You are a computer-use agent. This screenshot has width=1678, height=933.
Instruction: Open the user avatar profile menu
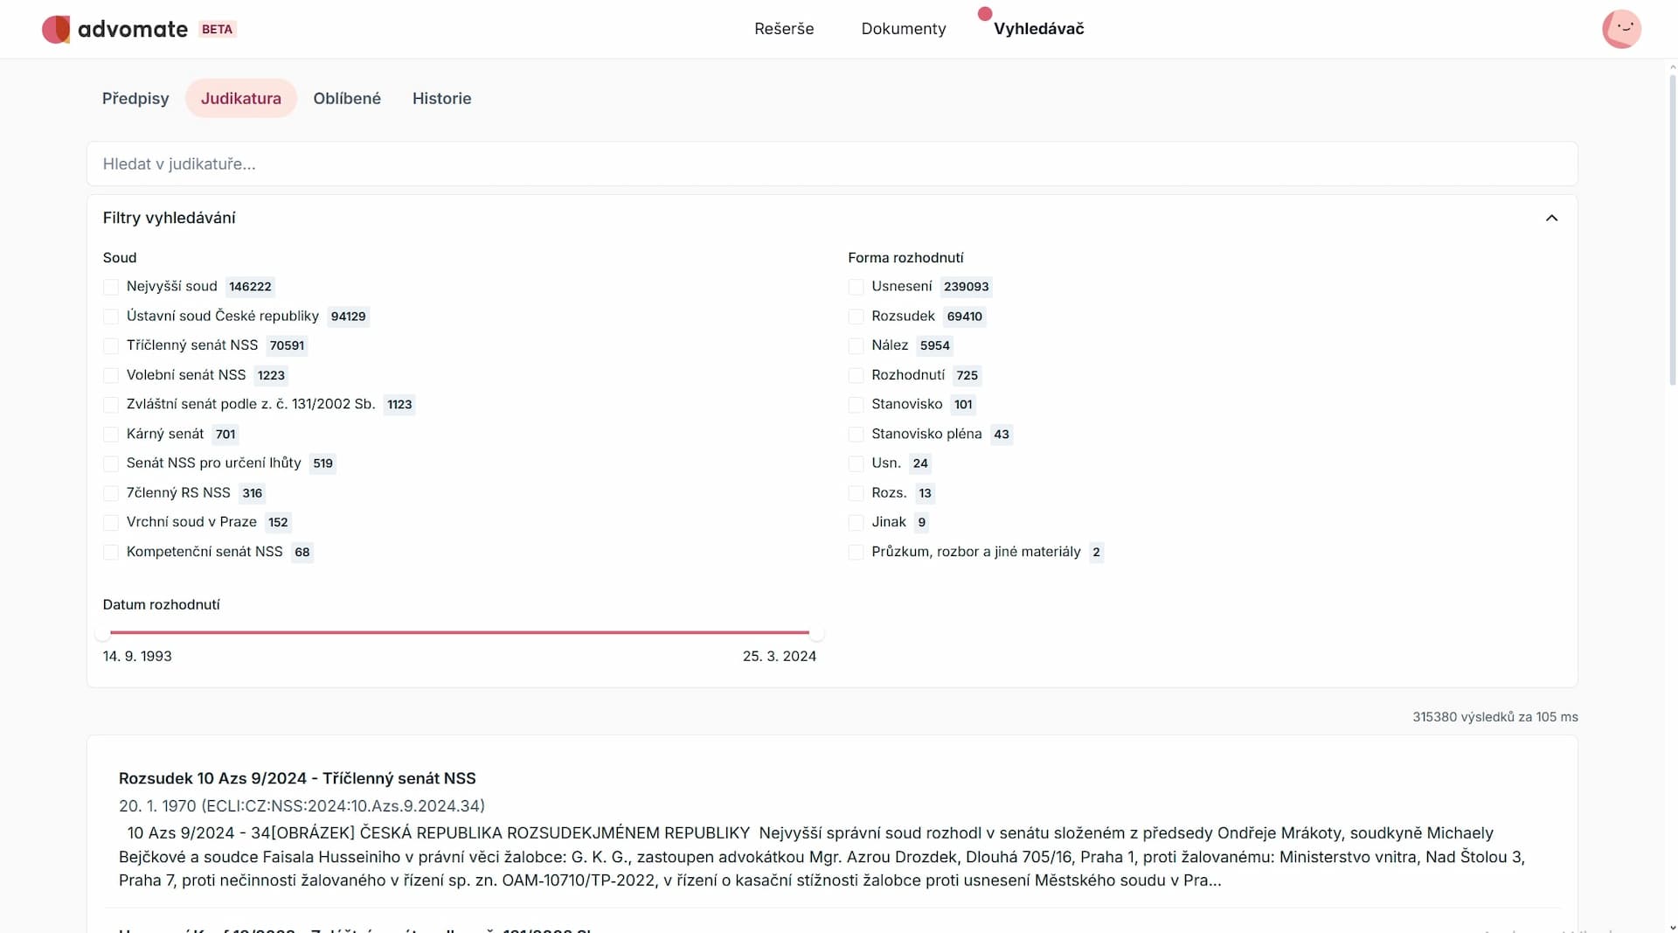(x=1621, y=29)
